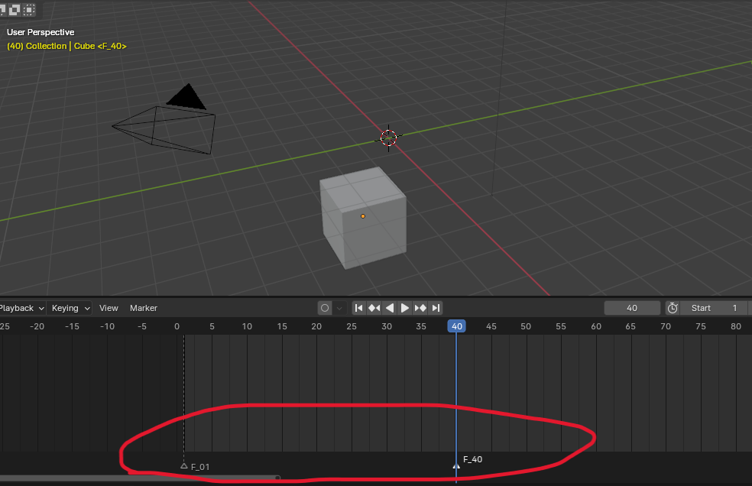The width and height of the screenshot is (752, 486).
Task: Toggle the auto keying record button
Action: pyautogui.click(x=325, y=308)
